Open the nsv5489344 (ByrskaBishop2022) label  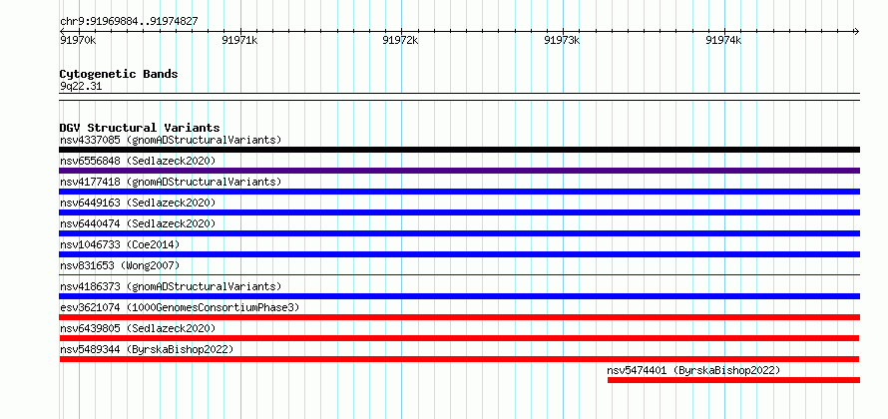pyautogui.click(x=147, y=349)
